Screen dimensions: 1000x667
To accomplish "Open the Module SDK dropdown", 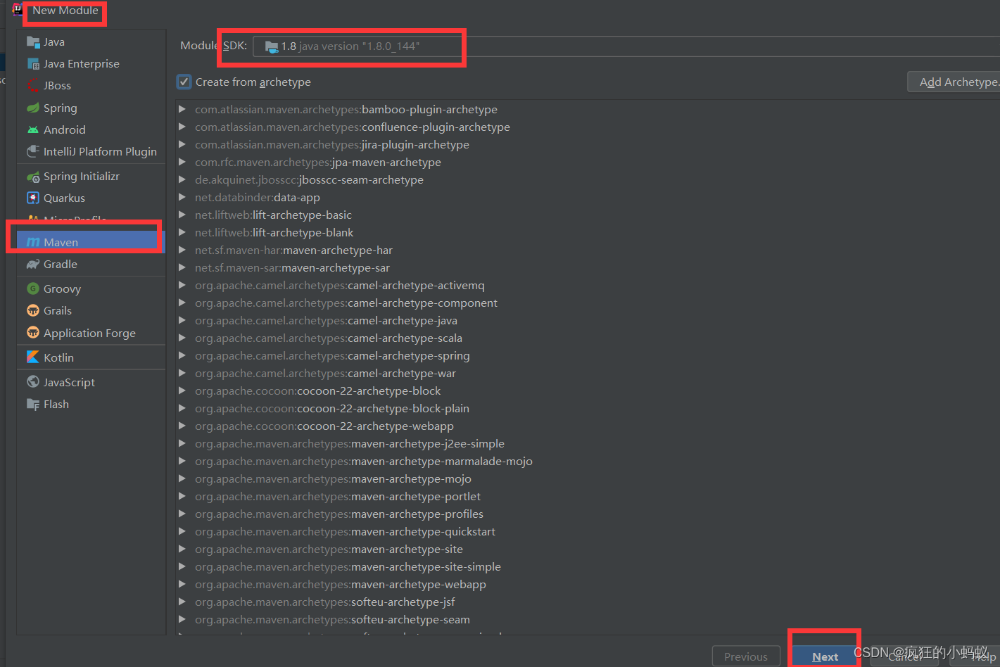I will tap(626, 46).
